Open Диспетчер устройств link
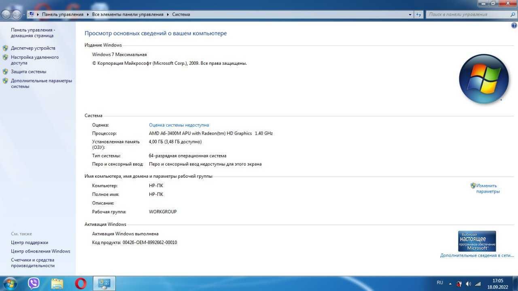 coord(33,48)
